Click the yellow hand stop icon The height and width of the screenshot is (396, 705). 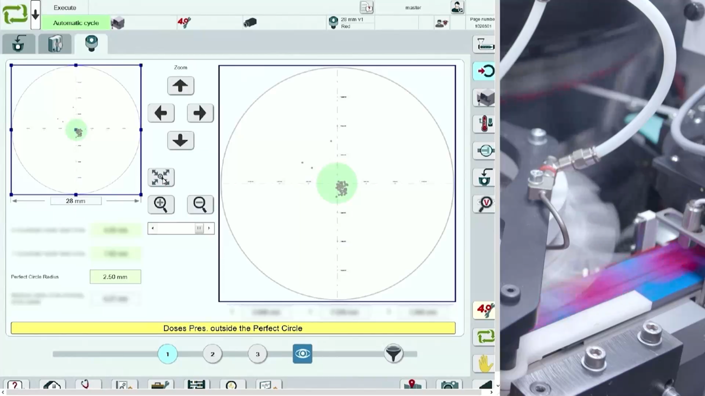[x=484, y=363]
